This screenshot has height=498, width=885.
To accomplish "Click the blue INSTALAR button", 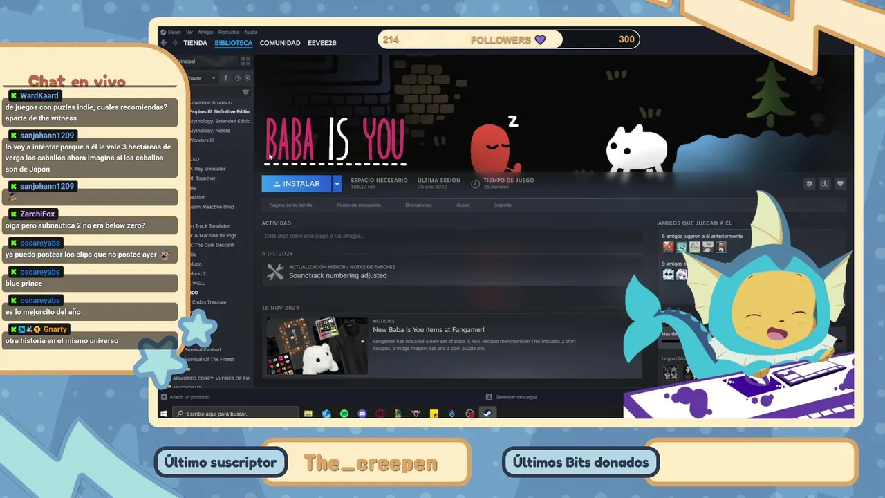I will tap(297, 183).
